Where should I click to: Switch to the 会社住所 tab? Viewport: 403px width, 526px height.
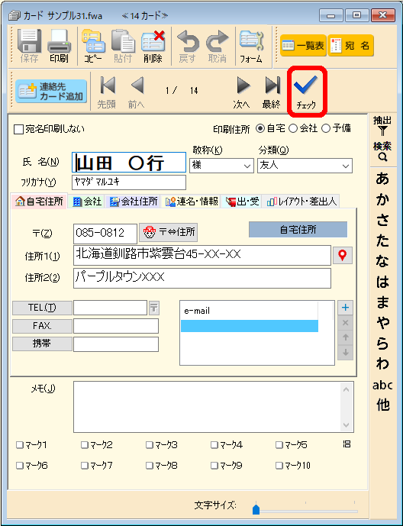[x=134, y=202]
